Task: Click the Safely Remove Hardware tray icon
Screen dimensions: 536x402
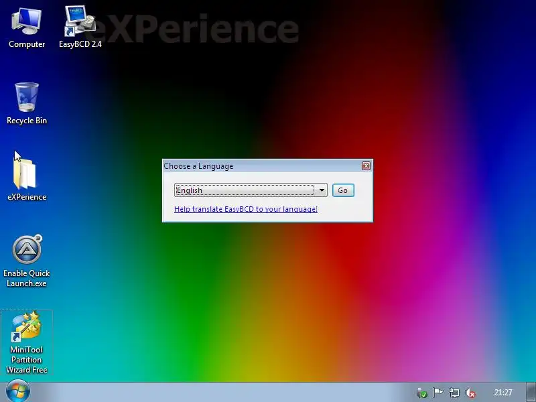Action: point(422,393)
